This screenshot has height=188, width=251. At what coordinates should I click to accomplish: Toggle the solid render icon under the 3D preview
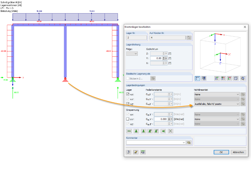coord(204,78)
